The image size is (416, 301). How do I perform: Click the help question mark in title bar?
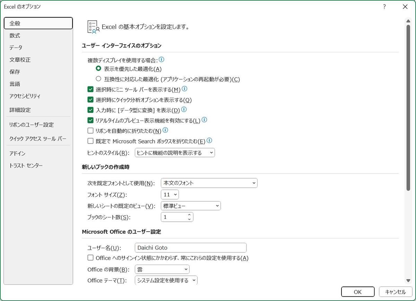point(384,7)
